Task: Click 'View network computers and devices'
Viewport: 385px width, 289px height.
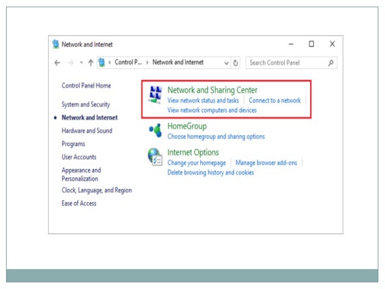Action: coord(212,110)
